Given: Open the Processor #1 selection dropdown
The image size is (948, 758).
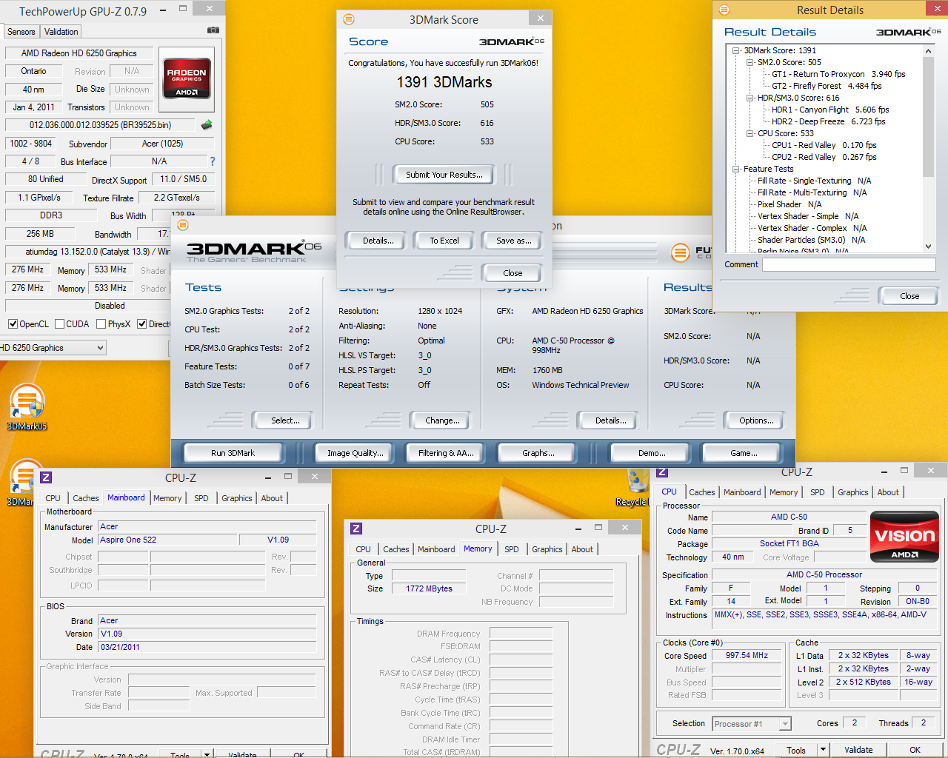Looking at the screenshot, I should [x=752, y=724].
